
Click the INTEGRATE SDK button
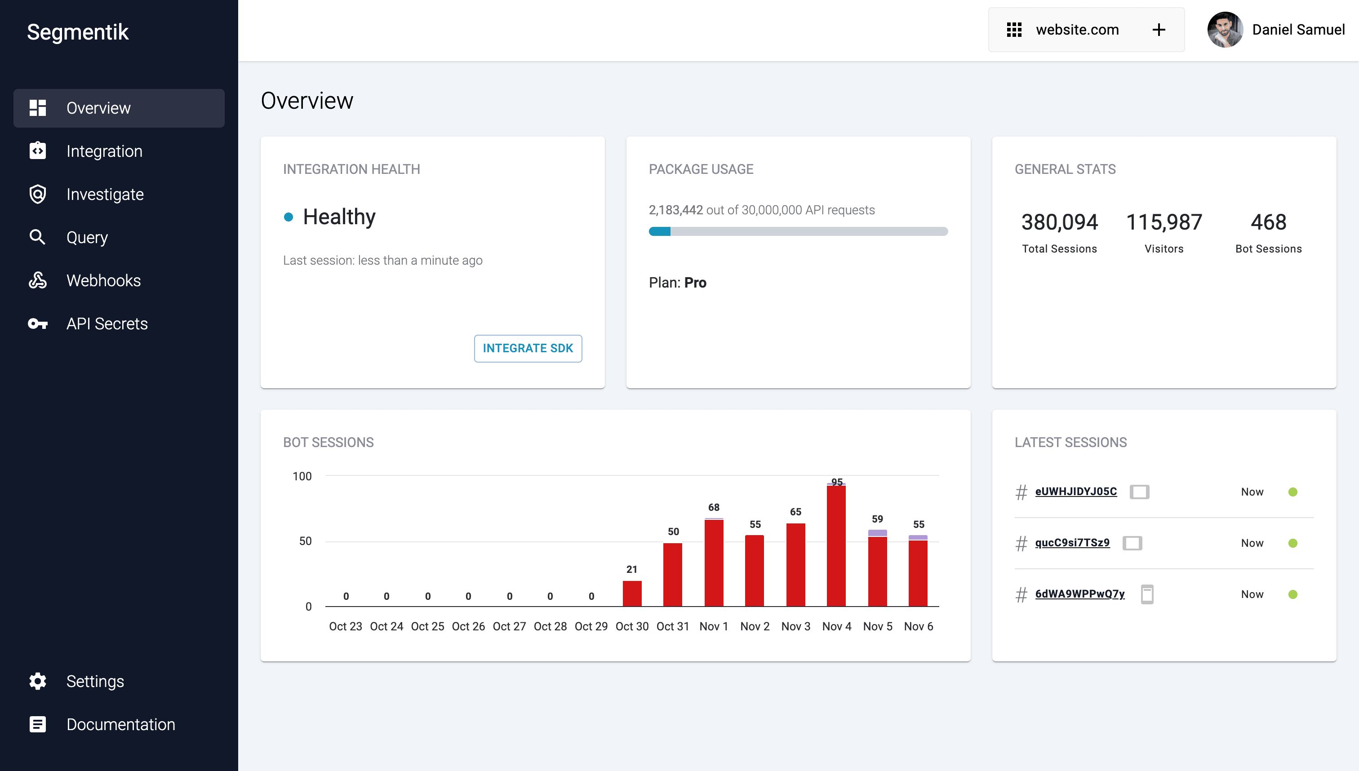point(527,348)
